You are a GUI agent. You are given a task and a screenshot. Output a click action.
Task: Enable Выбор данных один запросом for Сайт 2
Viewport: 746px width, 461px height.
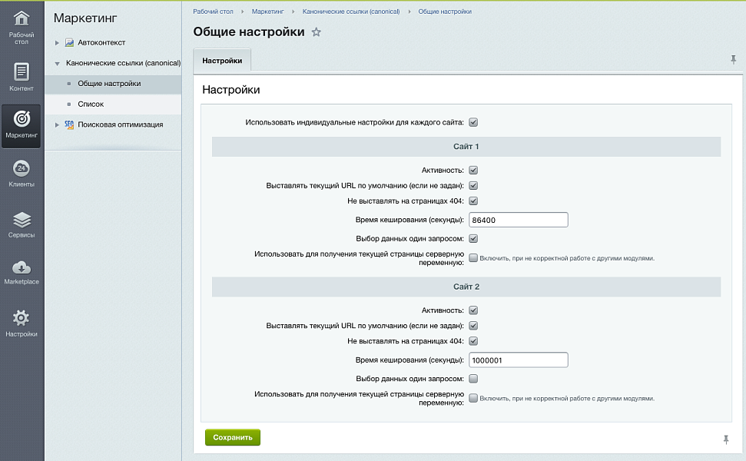tap(473, 378)
